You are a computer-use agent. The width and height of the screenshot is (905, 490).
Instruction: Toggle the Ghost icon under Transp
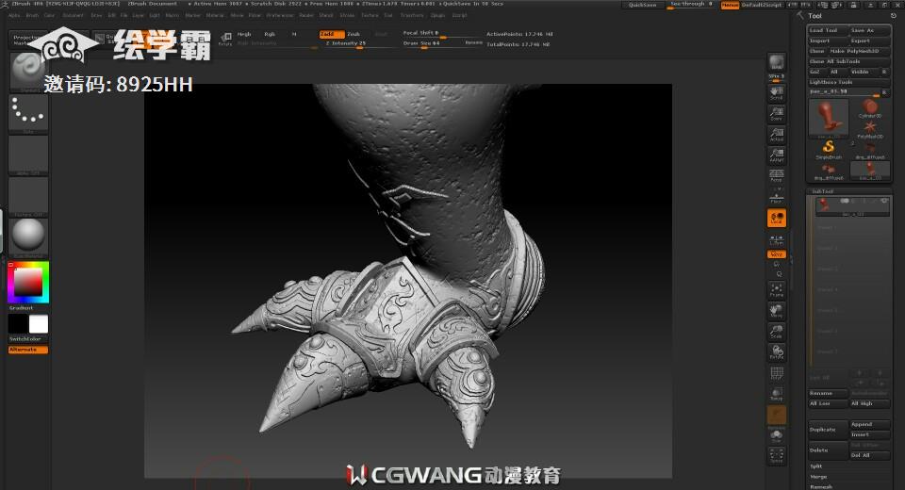(x=776, y=415)
